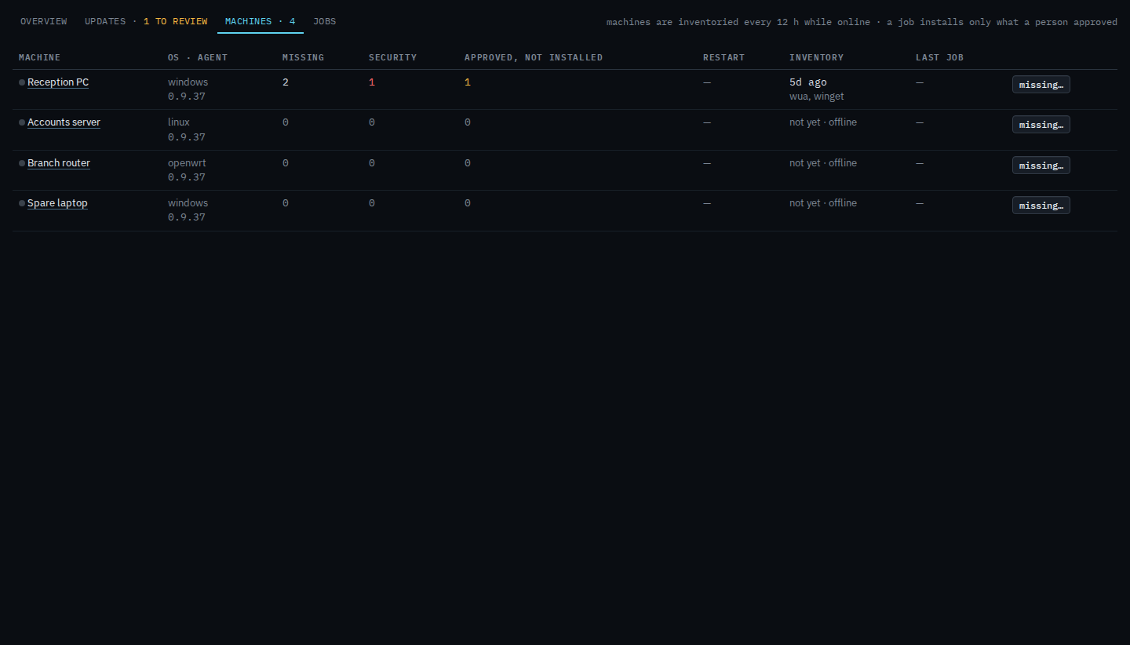This screenshot has height=645, width=1130.
Task: Click the missing… button for Branch router
Action: click(x=1041, y=166)
